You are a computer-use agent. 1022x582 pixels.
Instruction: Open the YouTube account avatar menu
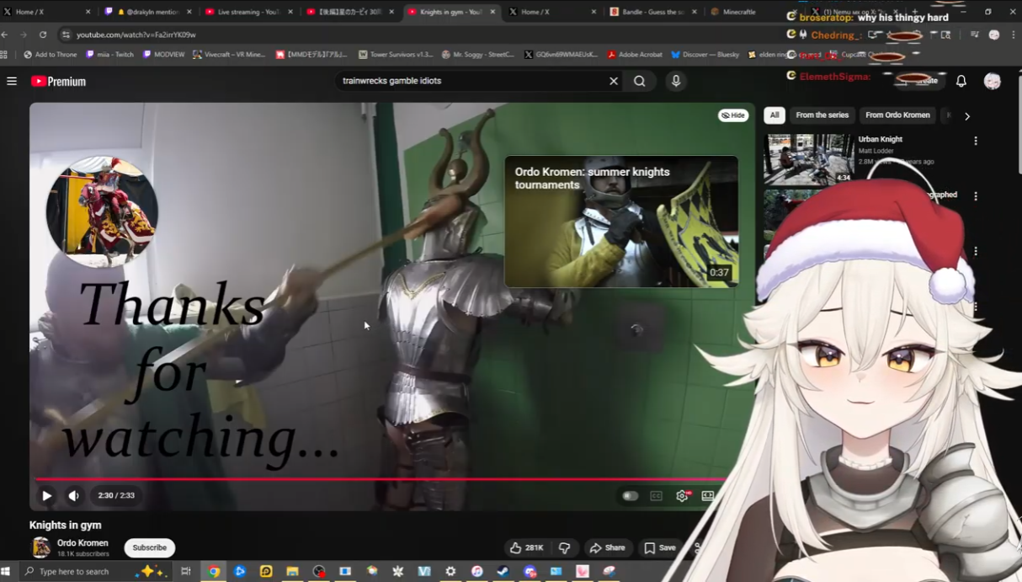tap(993, 81)
